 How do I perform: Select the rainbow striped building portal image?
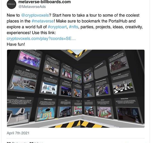coord(46,113)
